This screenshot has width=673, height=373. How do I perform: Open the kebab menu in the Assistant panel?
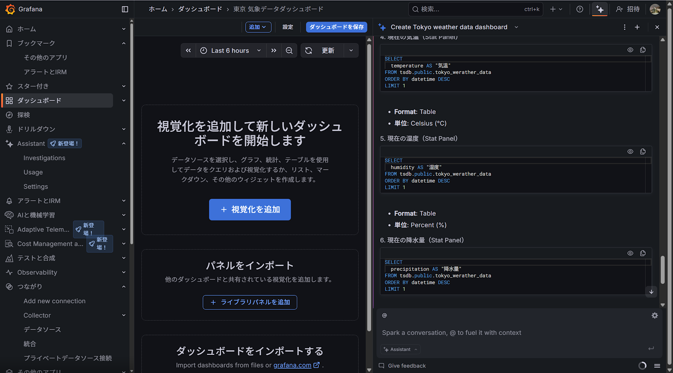tap(624, 27)
